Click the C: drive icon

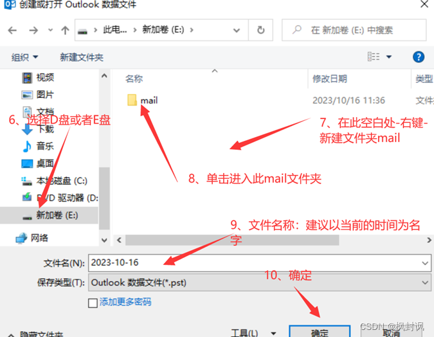coord(27,181)
